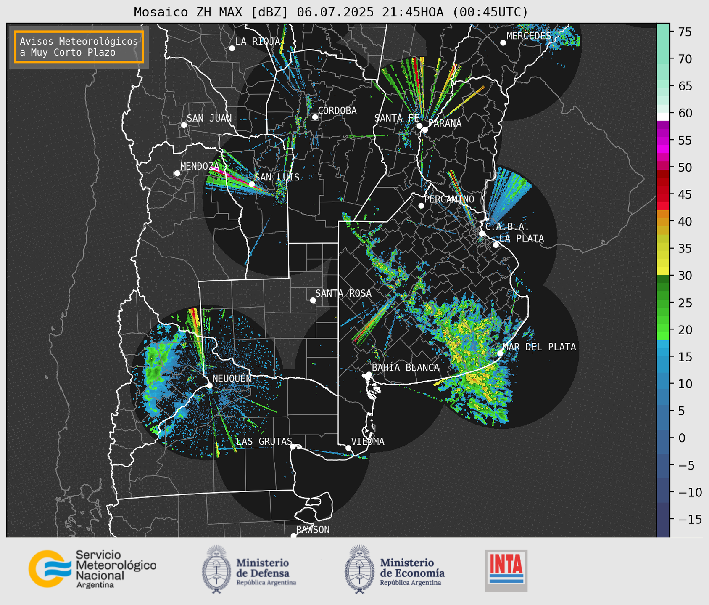Select the C.A.B.A. city marker dot

pyautogui.click(x=482, y=233)
